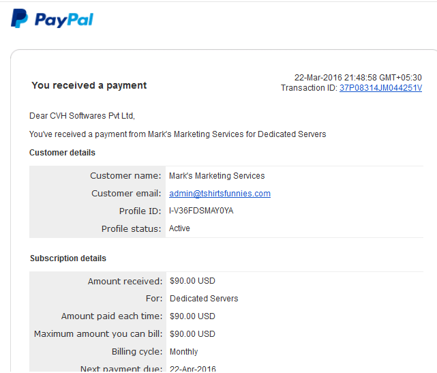Click the Active profile status value
The height and width of the screenshot is (373, 437).
tap(180, 228)
